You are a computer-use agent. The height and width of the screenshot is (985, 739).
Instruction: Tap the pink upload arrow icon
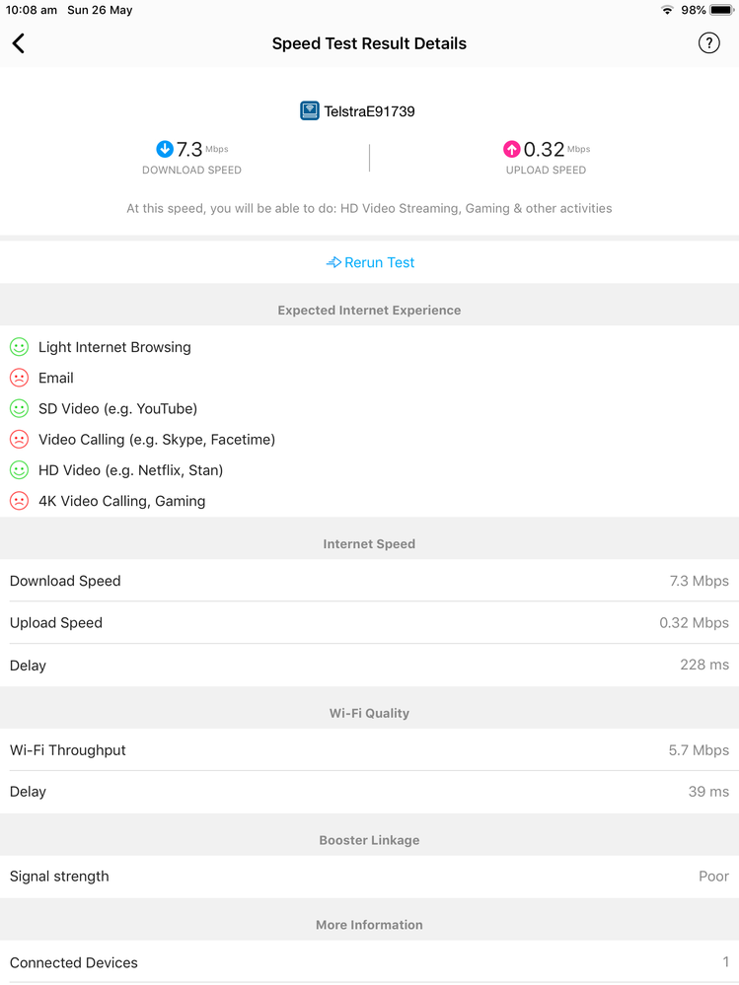[x=511, y=149]
